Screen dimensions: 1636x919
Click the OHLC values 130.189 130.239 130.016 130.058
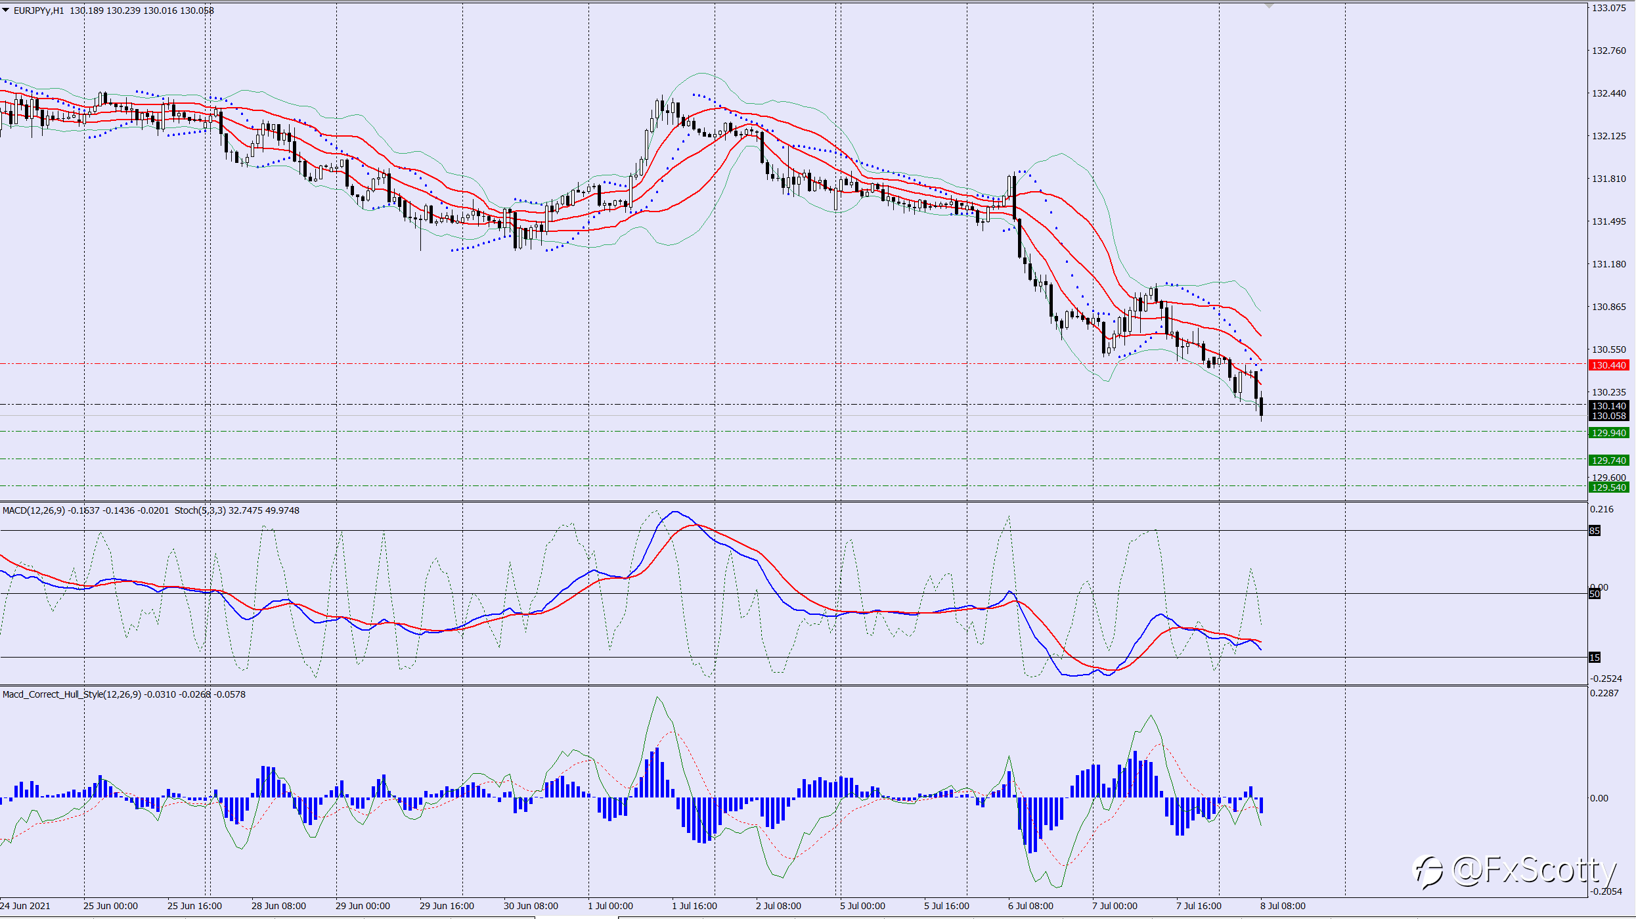142,11
